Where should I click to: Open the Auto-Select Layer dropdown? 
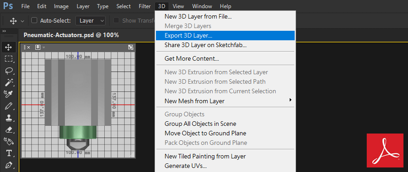[90, 20]
